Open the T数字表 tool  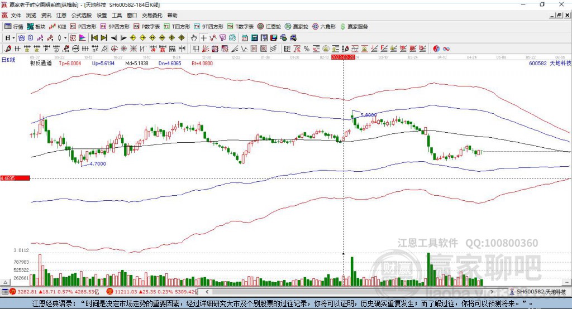[240, 27]
